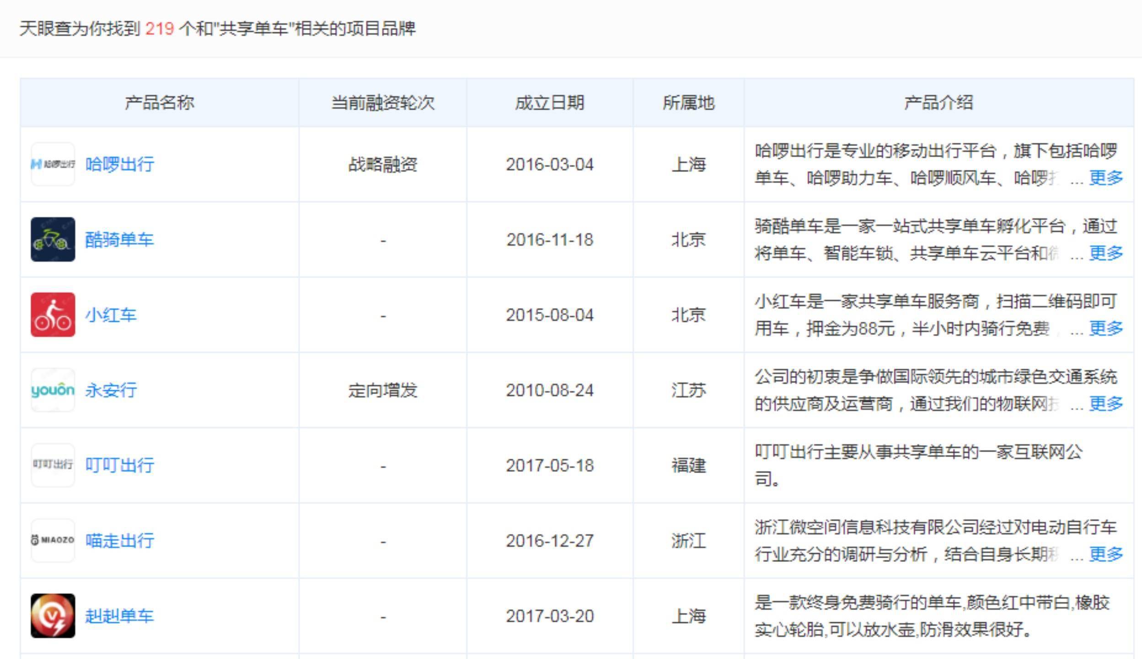Click the 当前融资轮次 column header
This screenshot has height=659, width=1142.
(x=383, y=103)
